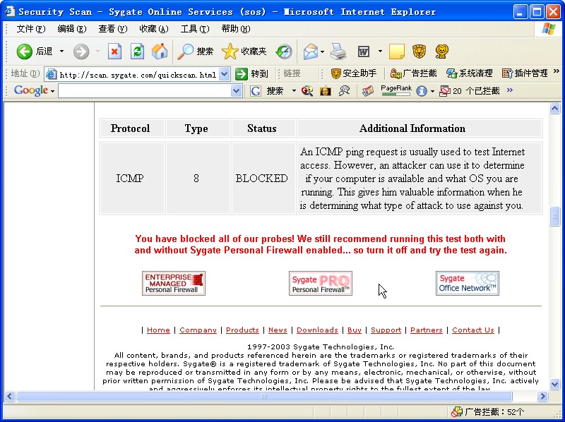565x422 pixels.
Task: Open the 文件(F) File menu
Action: coord(31,29)
